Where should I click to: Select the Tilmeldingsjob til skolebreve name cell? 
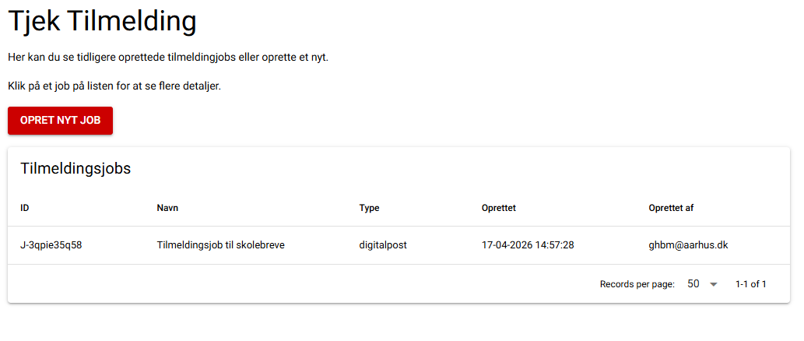[220, 245]
